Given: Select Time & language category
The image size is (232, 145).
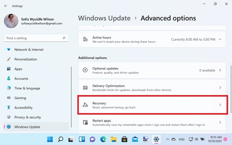Looking at the screenshot, I should pos(36,88).
